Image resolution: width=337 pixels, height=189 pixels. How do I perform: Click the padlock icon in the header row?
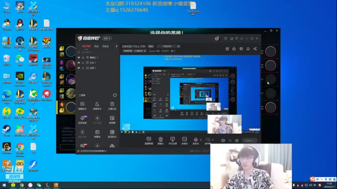[x=234, y=49]
